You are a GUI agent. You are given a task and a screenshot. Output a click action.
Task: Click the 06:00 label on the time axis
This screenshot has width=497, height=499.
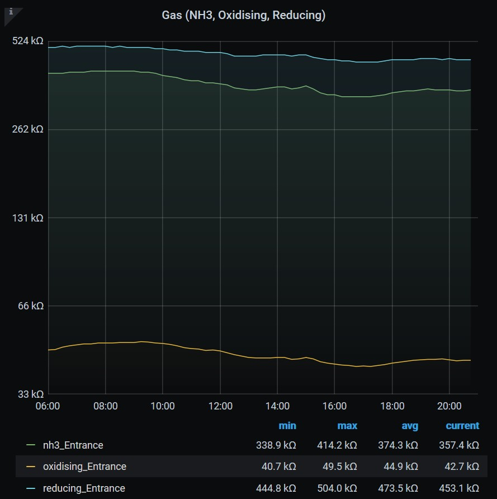click(x=48, y=406)
